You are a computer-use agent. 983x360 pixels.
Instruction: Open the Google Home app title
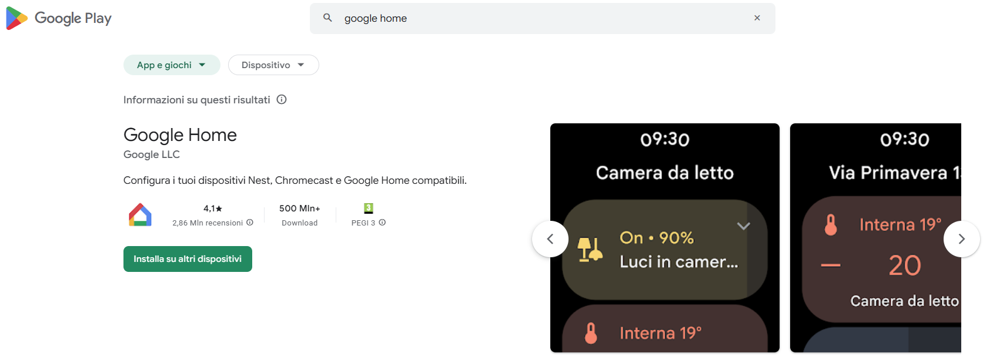pyautogui.click(x=180, y=135)
